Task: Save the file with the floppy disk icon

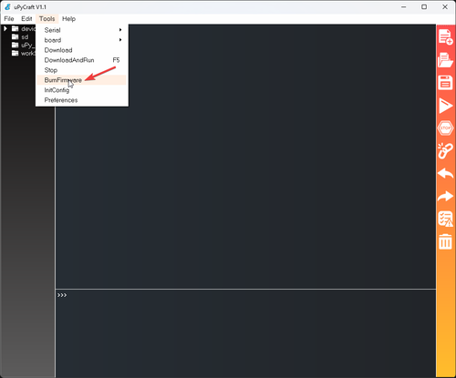Action: tap(445, 83)
